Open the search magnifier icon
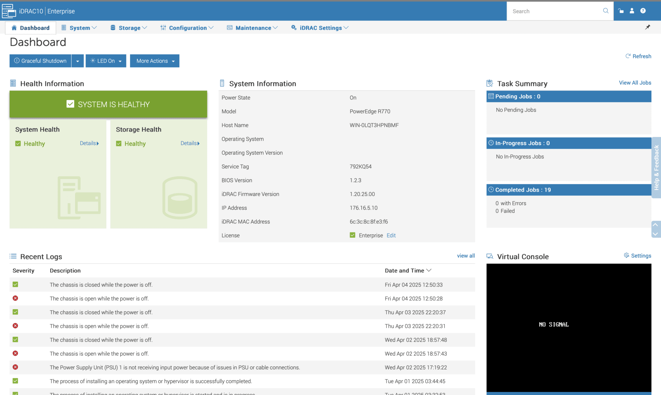The image size is (661, 395). (606, 11)
